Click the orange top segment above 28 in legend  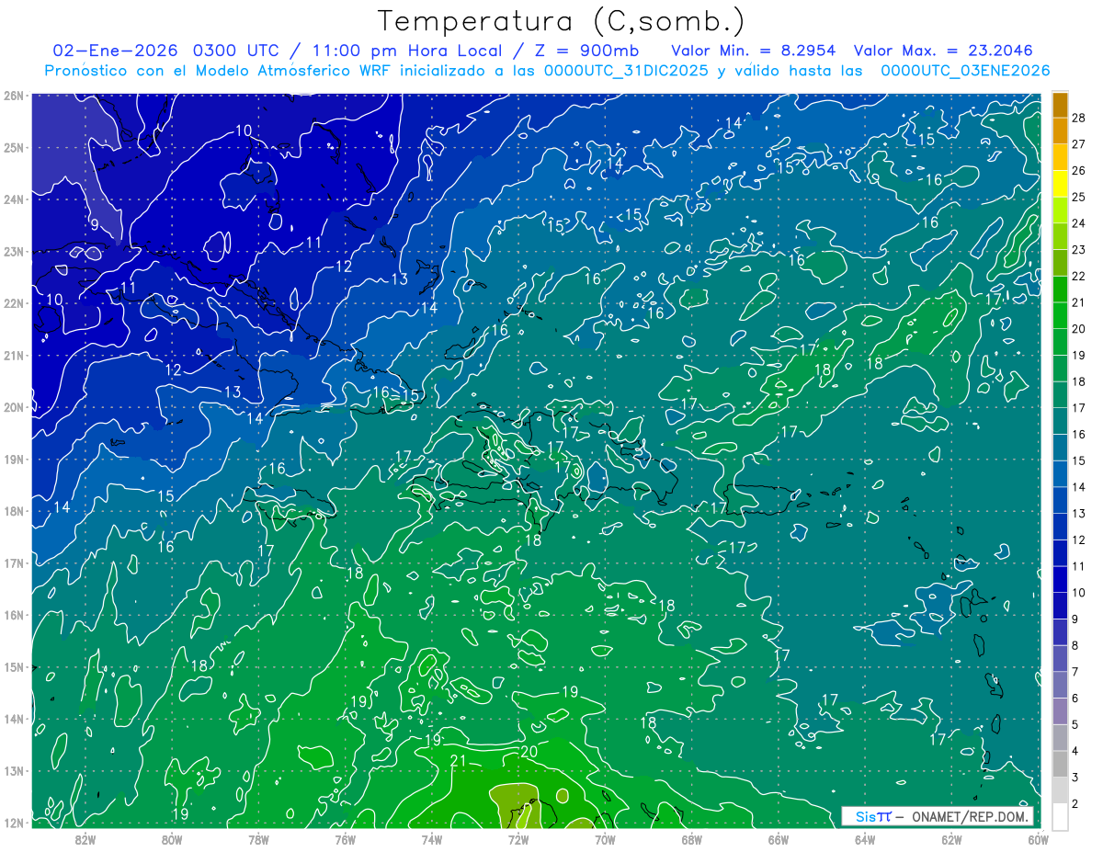click(1060, 104)
